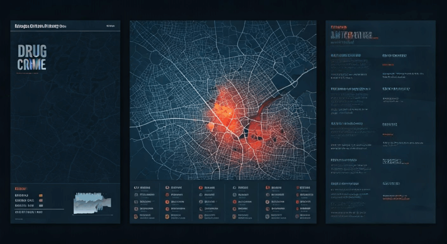Select the orange icon topping the third legend column

click(x=201, y=187)
